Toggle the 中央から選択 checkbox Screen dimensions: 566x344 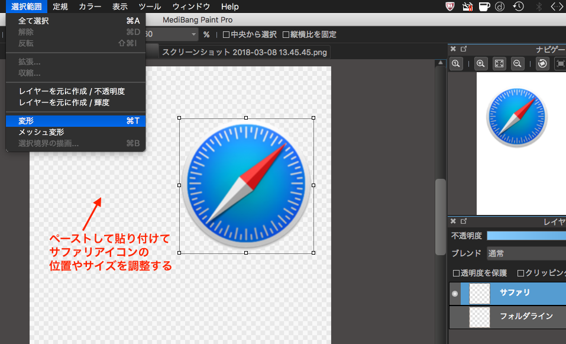point(226,35)
